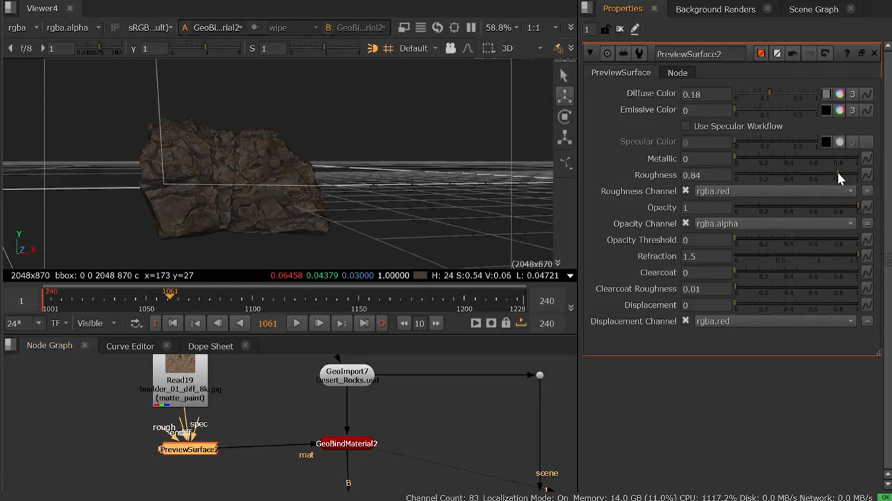Click the viewer selection arrow tool
The image size is (892, 501).
click(x=563, y=75)
